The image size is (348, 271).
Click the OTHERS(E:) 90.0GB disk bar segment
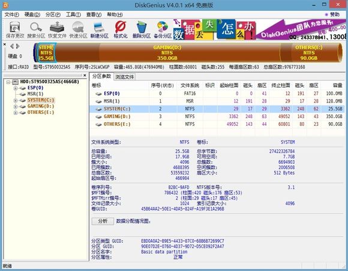click(x=309, y=53)
